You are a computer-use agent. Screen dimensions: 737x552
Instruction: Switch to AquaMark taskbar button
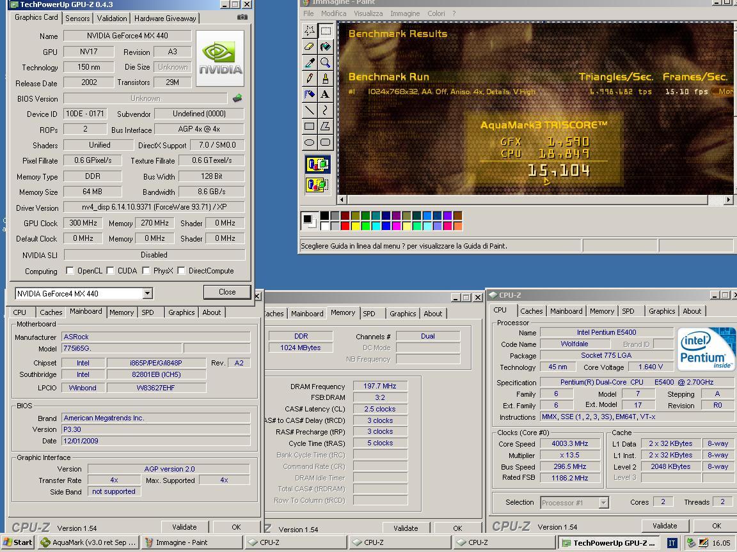[x=88, y=542]
